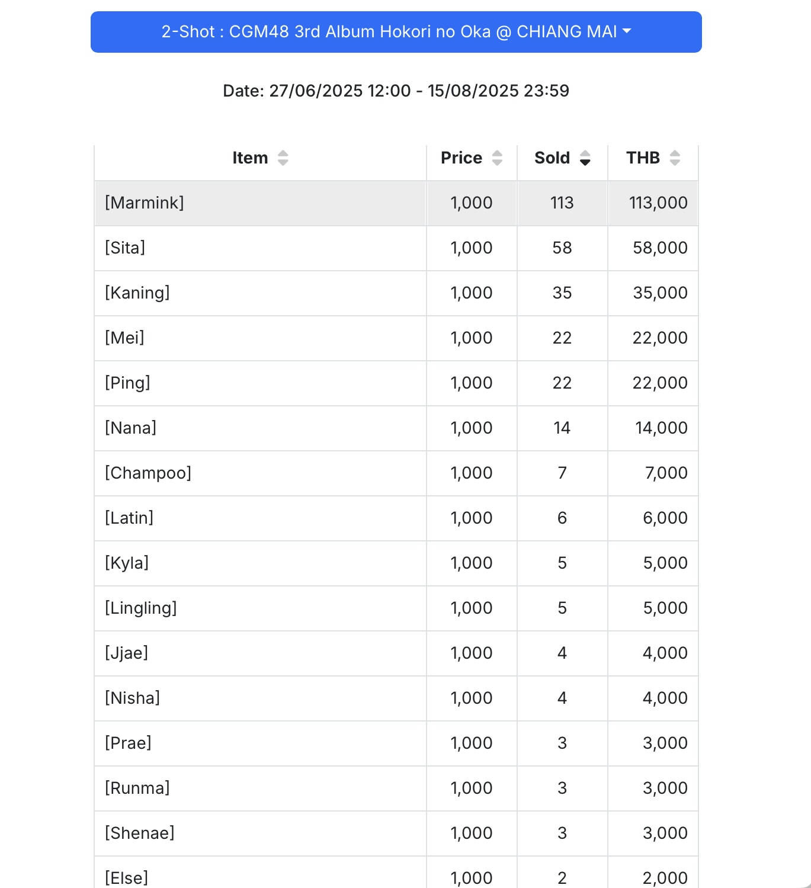Image resolution: width=811 pixels, height=888 pixels.
Task: Select the Price header label
Action: pos(461,158)
